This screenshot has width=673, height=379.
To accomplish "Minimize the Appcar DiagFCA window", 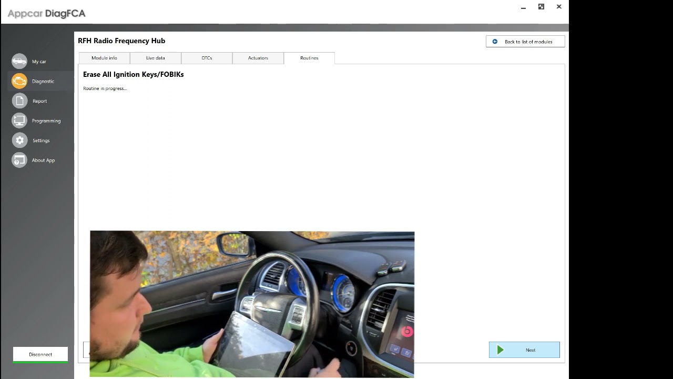I will click(x=523, y=7).
